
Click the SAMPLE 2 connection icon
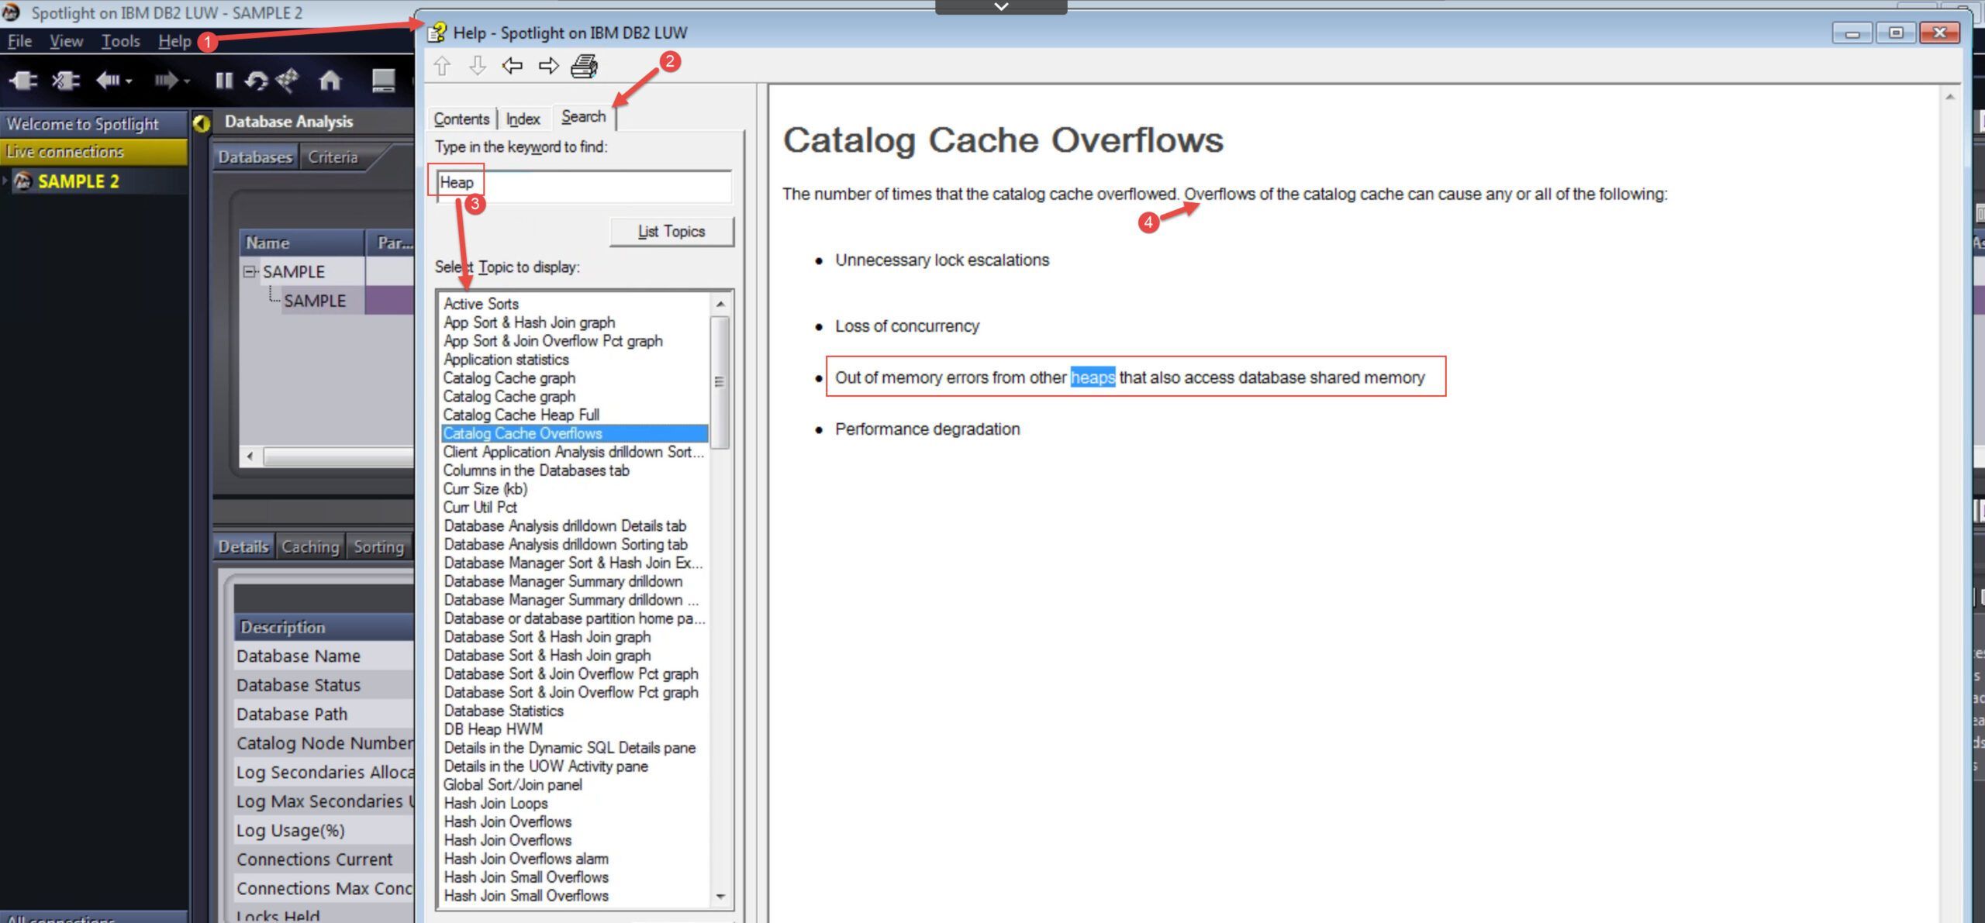point(23,181)
